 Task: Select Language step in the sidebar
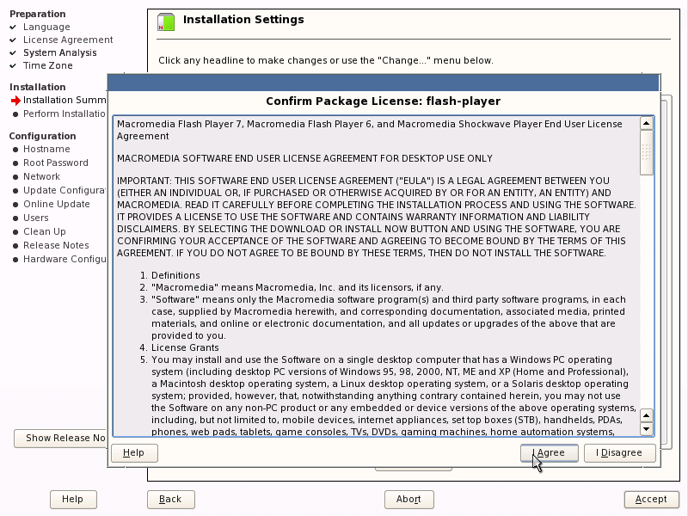[46, 28]
